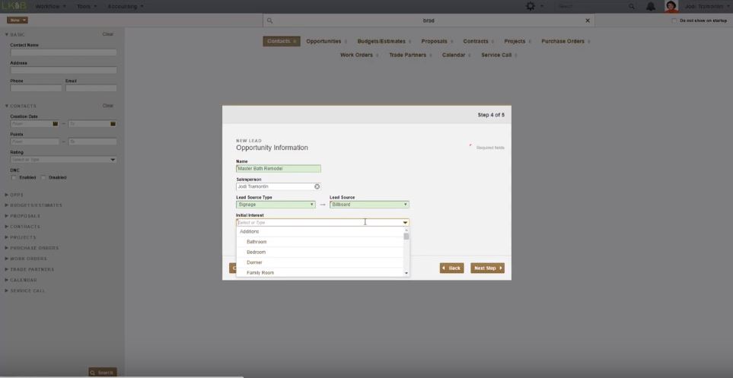The image size is (733, 378).
Task: Open the Lead Source Billboard dropdown
Action: pyautogui.click(x=369, y=205)
